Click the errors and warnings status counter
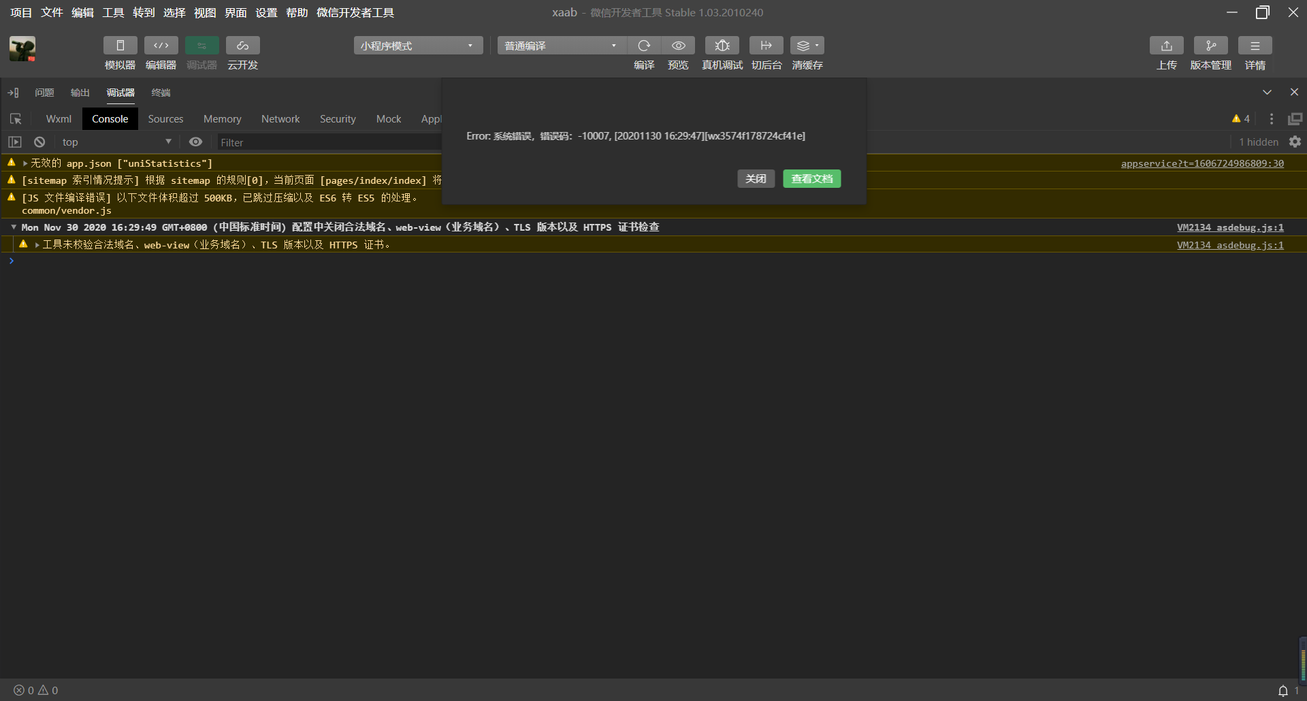The width and height of the screenshot is (1307, 701). click(36, 690)
